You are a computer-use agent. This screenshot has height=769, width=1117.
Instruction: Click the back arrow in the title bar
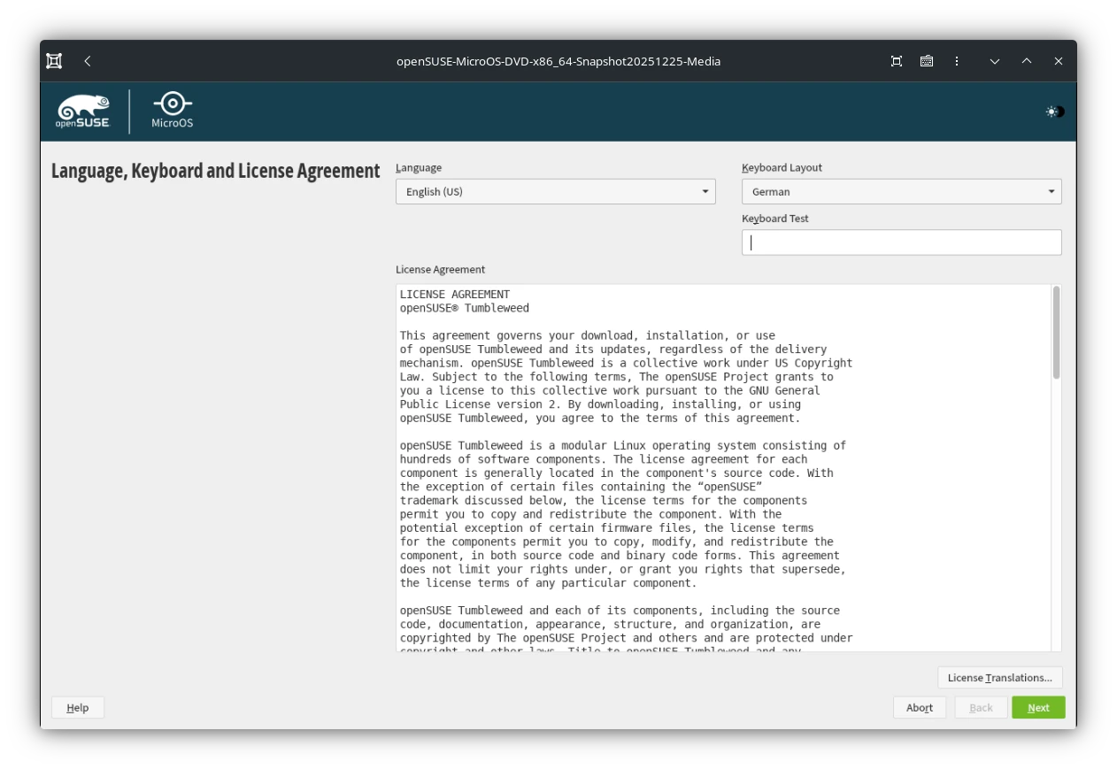(x=87, y=61)
